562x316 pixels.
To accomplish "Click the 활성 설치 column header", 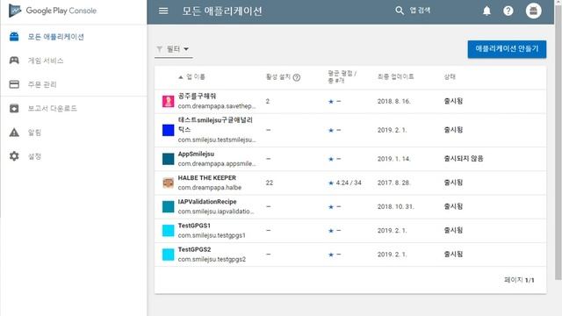I will point(278,76).
